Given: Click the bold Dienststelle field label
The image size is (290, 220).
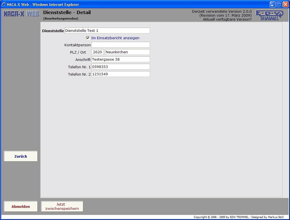Looking at the screenshot, I should pyautogui.click(x=53, y=31).
